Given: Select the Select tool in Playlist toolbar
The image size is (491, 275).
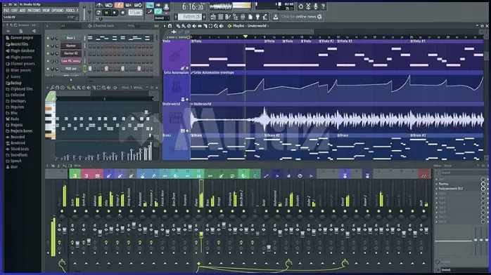Looking at the screenshot, I should point(210,26).
